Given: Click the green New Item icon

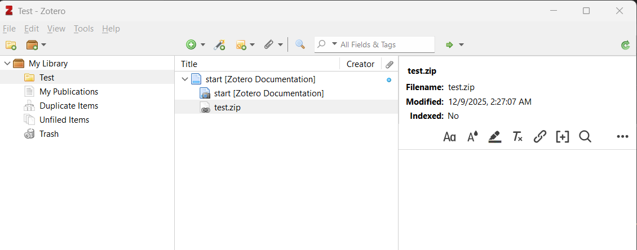Looking at the screenshot, I should [x=191, y=44].
